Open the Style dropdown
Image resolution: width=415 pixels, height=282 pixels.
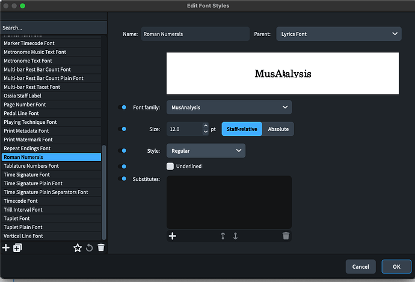click(x=206, y=151)
